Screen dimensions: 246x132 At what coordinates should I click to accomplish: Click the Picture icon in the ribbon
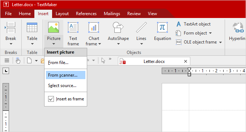54,27
